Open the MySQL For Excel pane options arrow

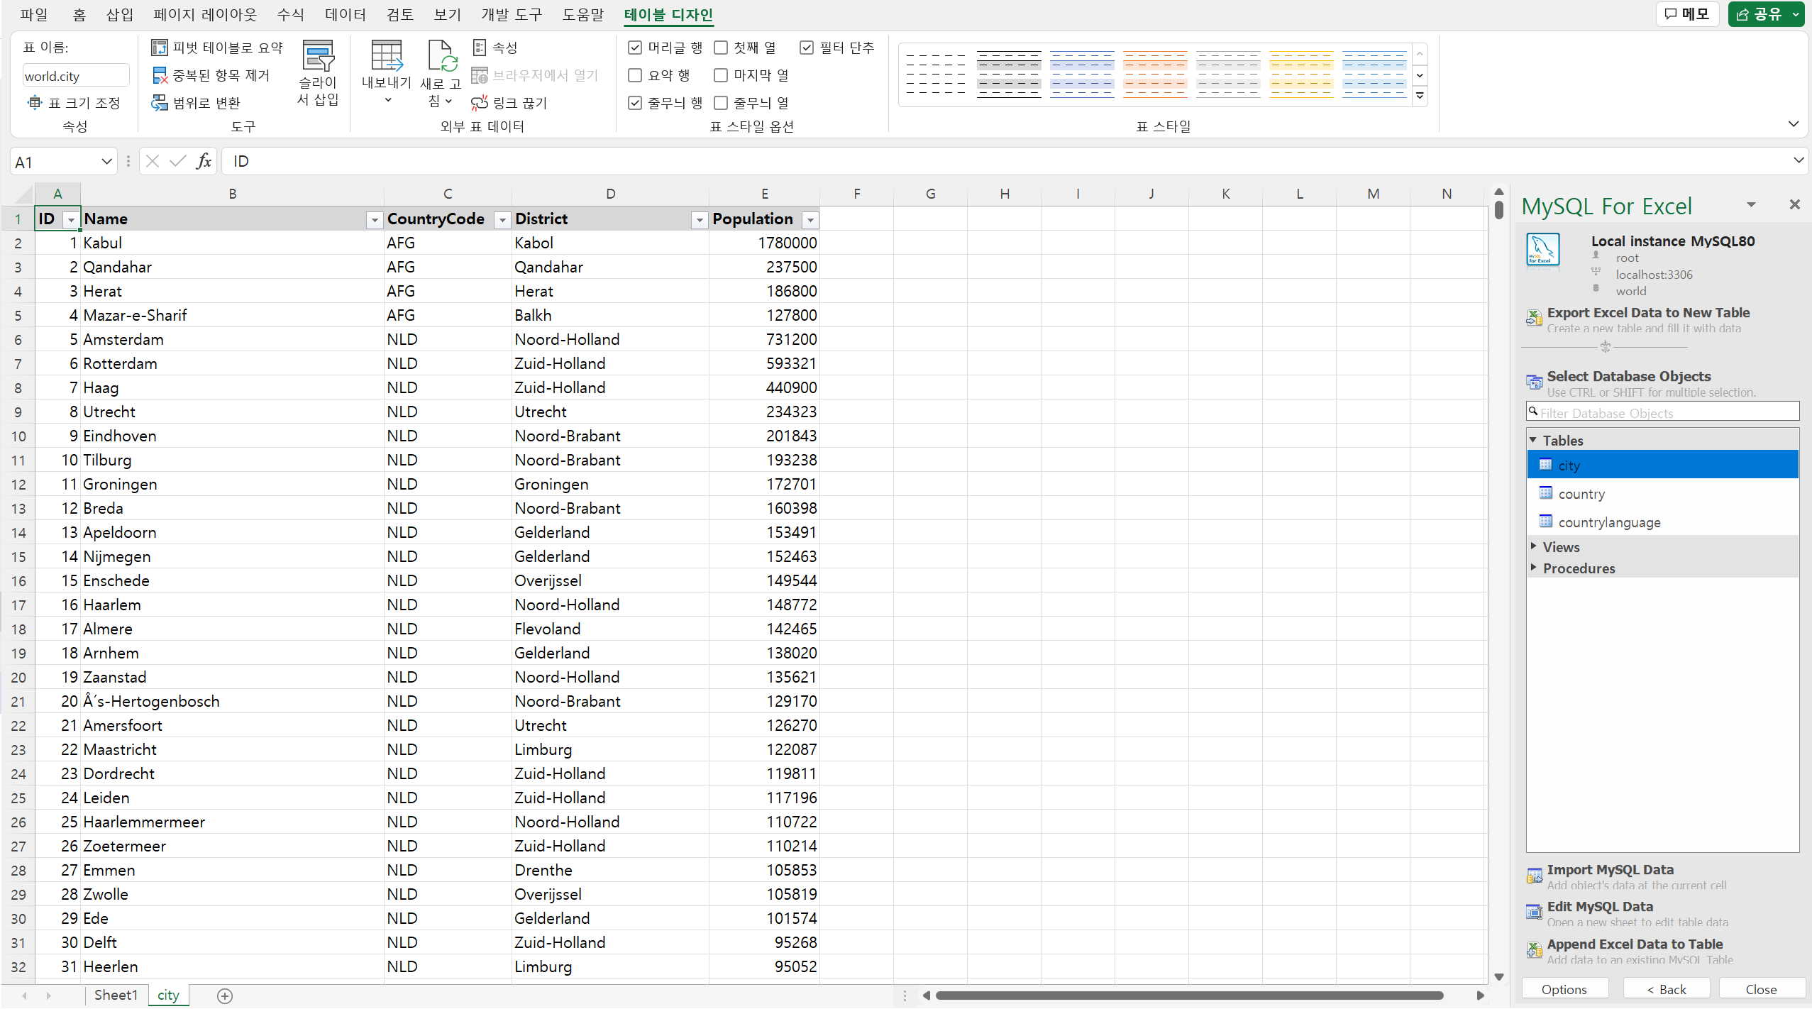point(1750,204)
